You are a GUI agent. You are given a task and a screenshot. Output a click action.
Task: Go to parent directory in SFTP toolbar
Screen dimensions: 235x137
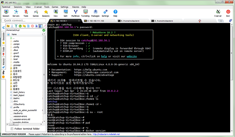[x=8, y=26]
